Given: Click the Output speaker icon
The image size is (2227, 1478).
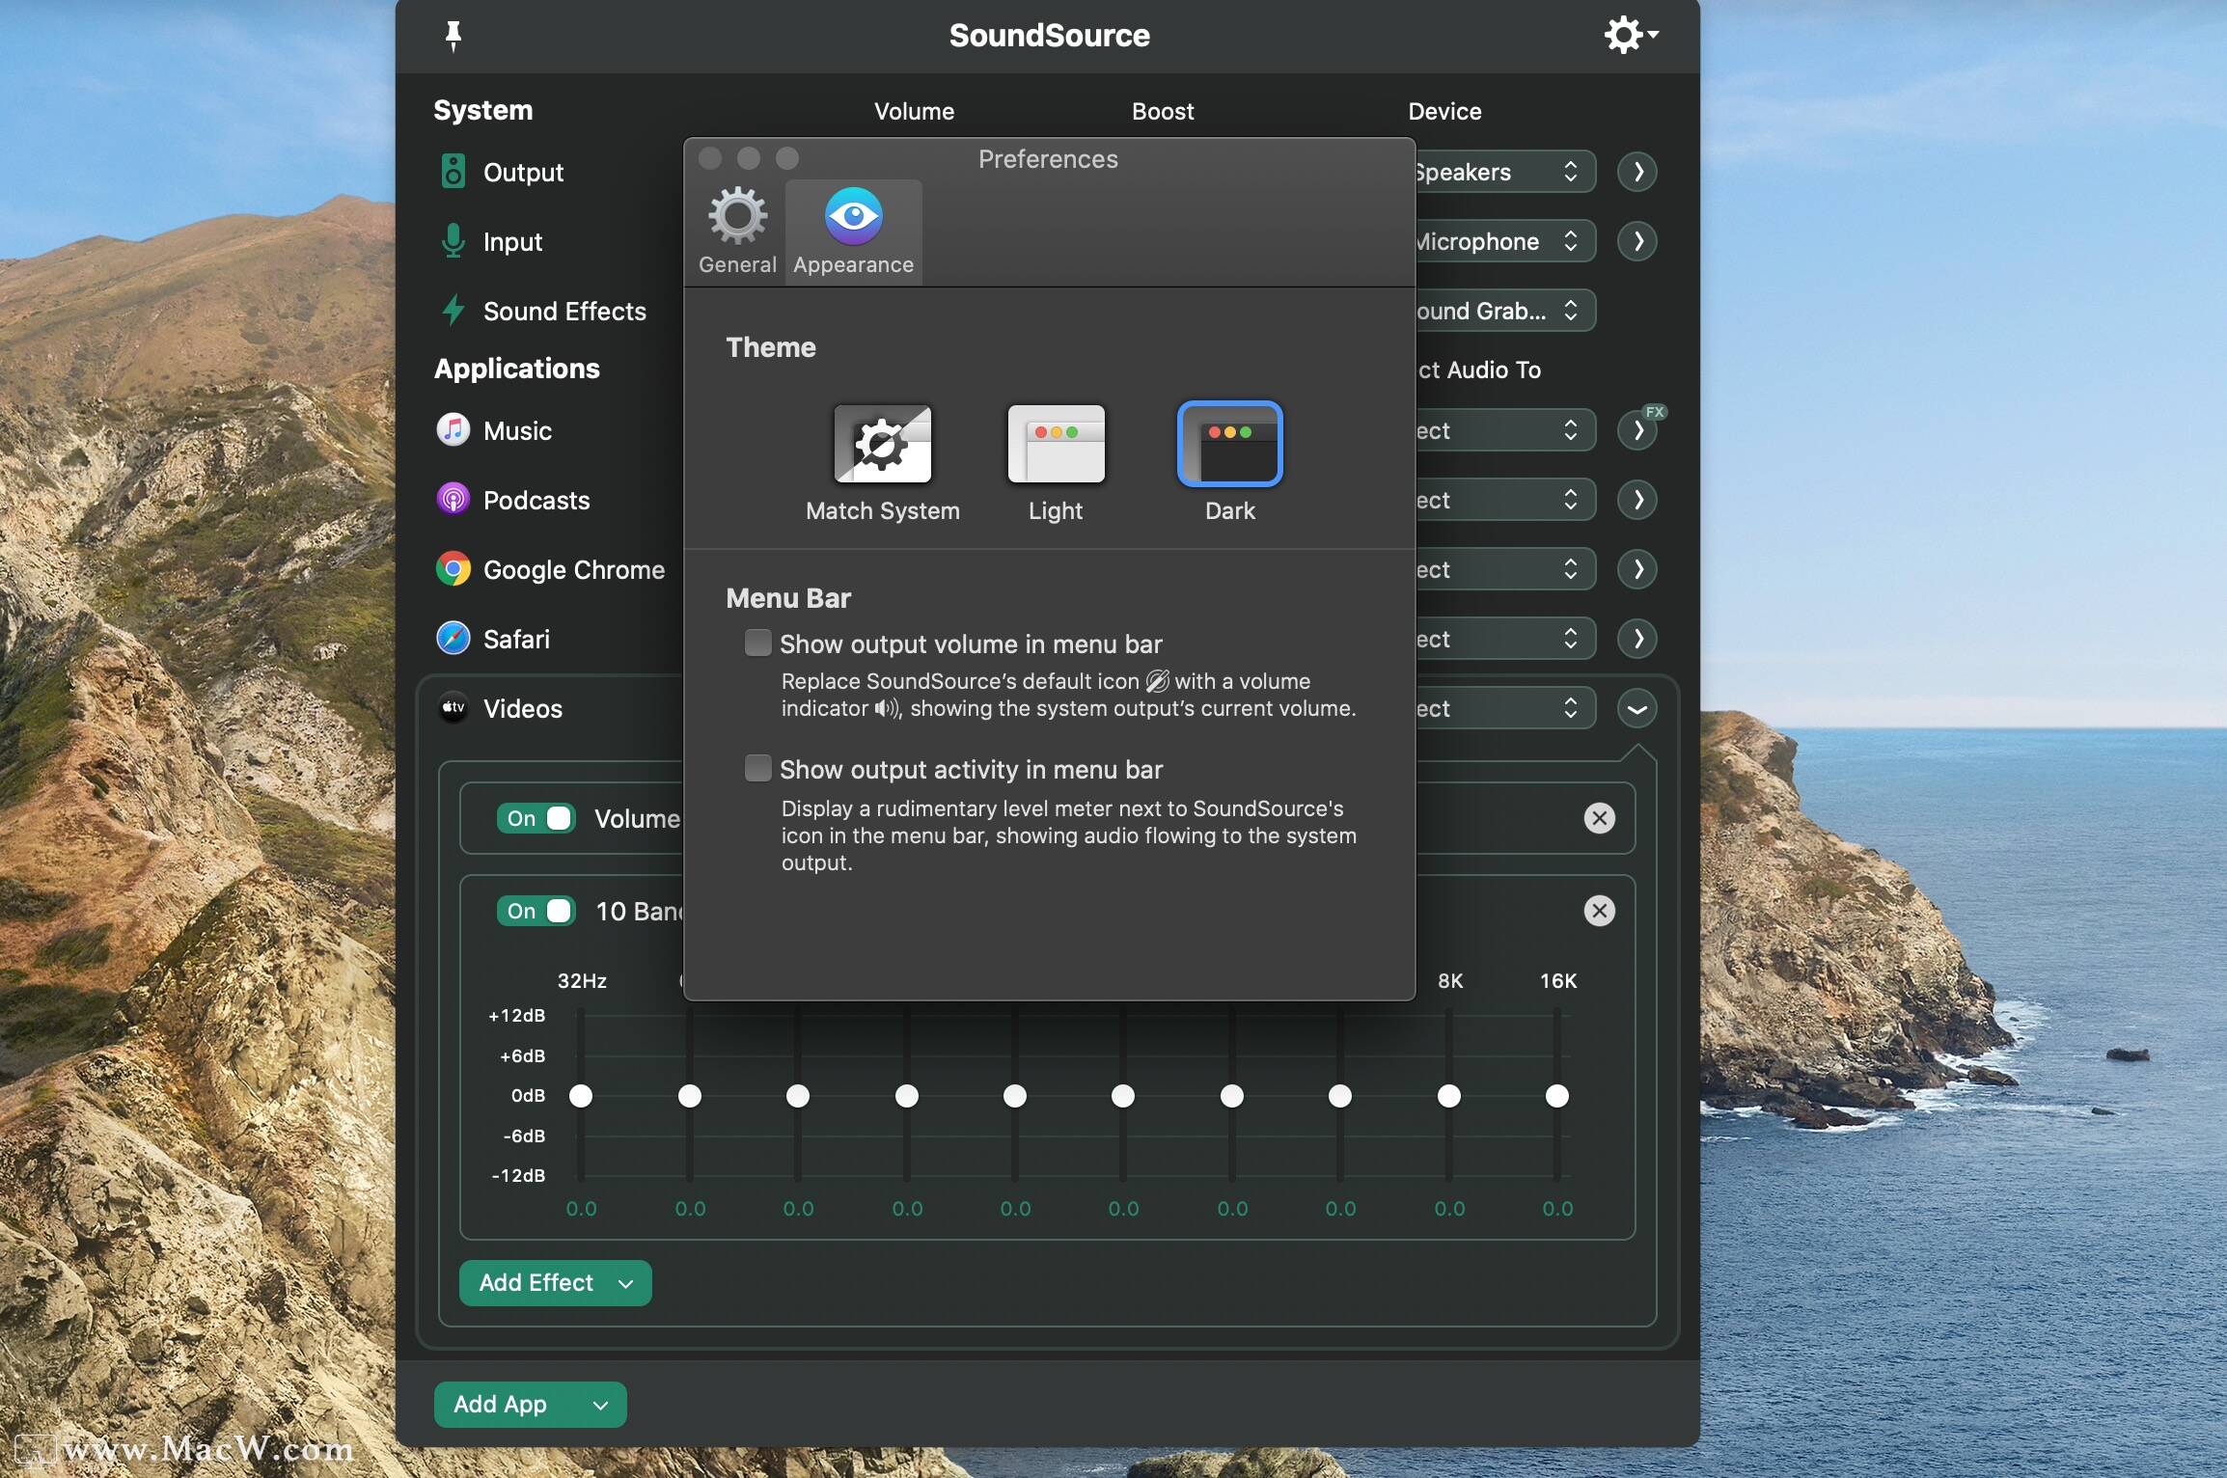Looking at the screenshot, I should (x=453, y=172).
